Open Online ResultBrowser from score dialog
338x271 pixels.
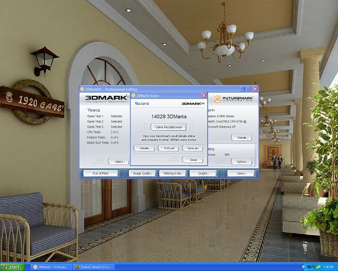coord(168,127)
